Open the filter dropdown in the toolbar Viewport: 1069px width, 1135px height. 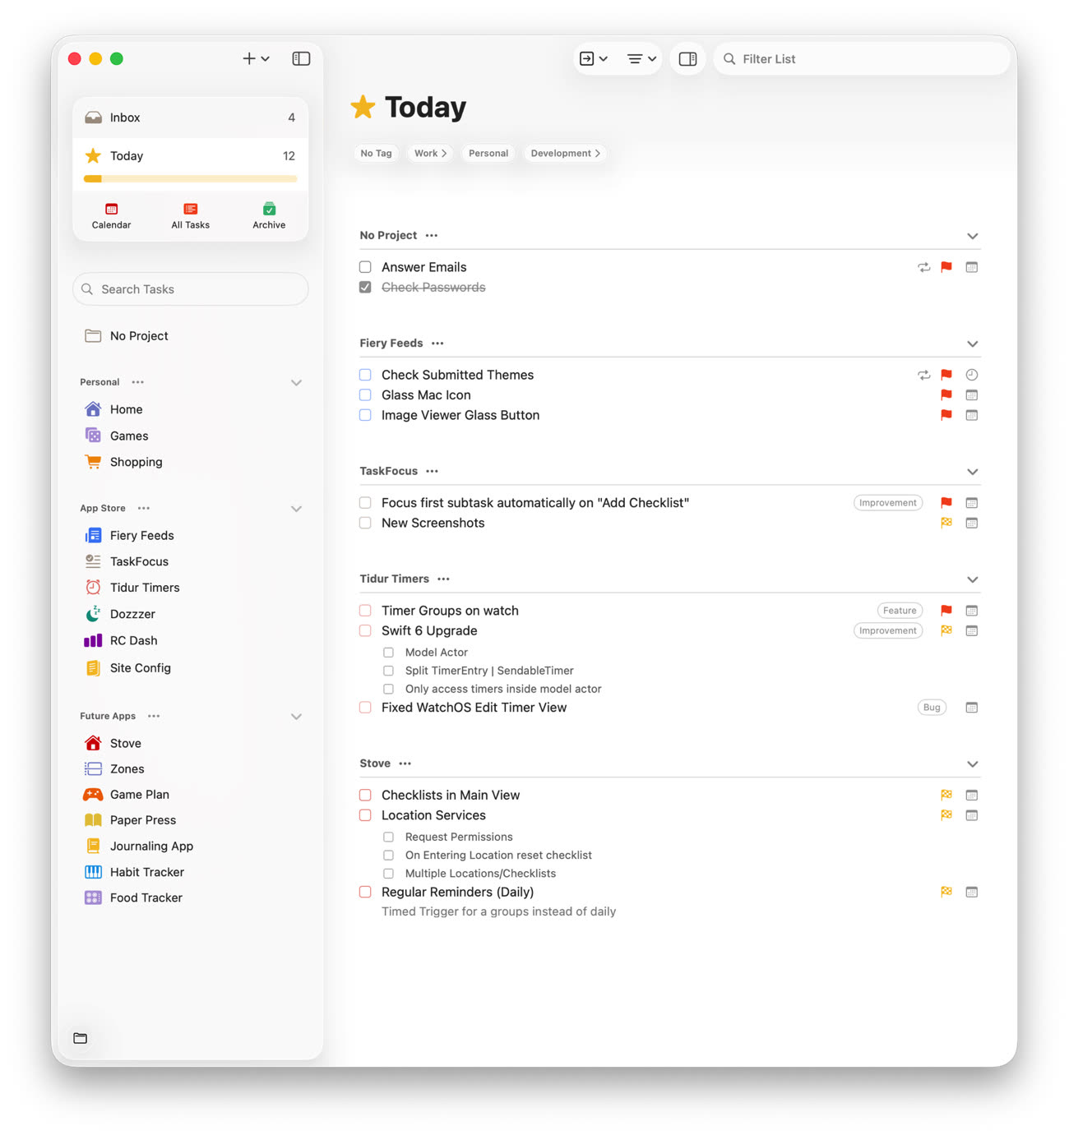641,58
